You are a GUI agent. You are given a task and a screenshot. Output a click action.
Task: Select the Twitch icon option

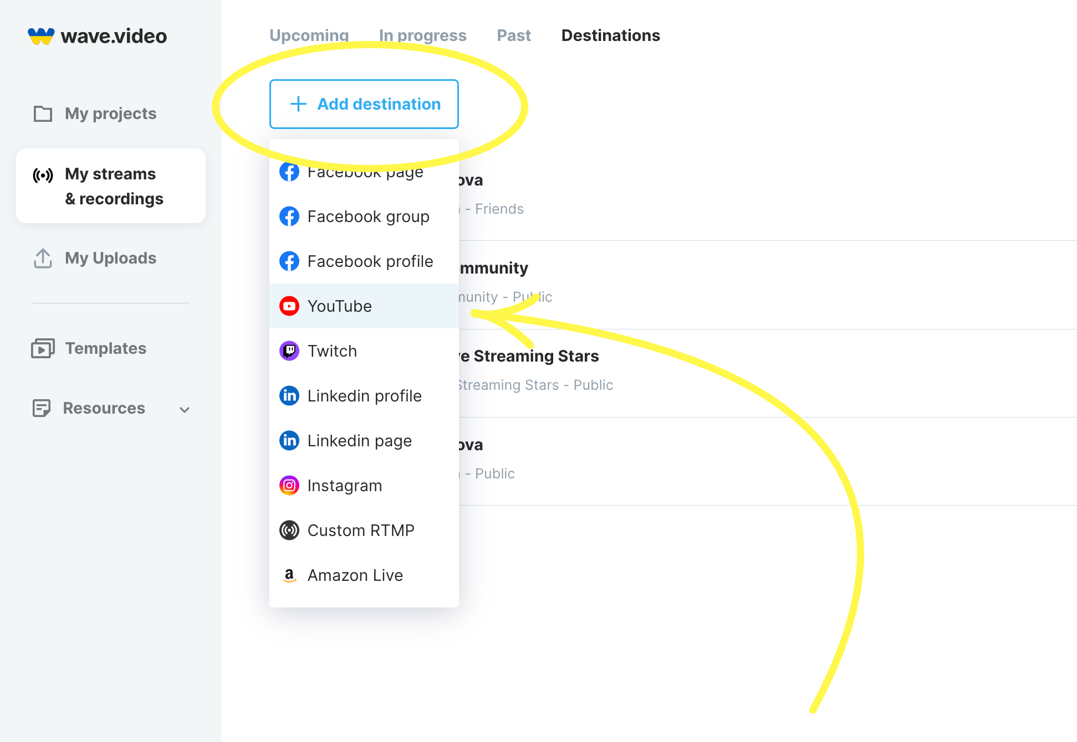(x=289, y=351)
